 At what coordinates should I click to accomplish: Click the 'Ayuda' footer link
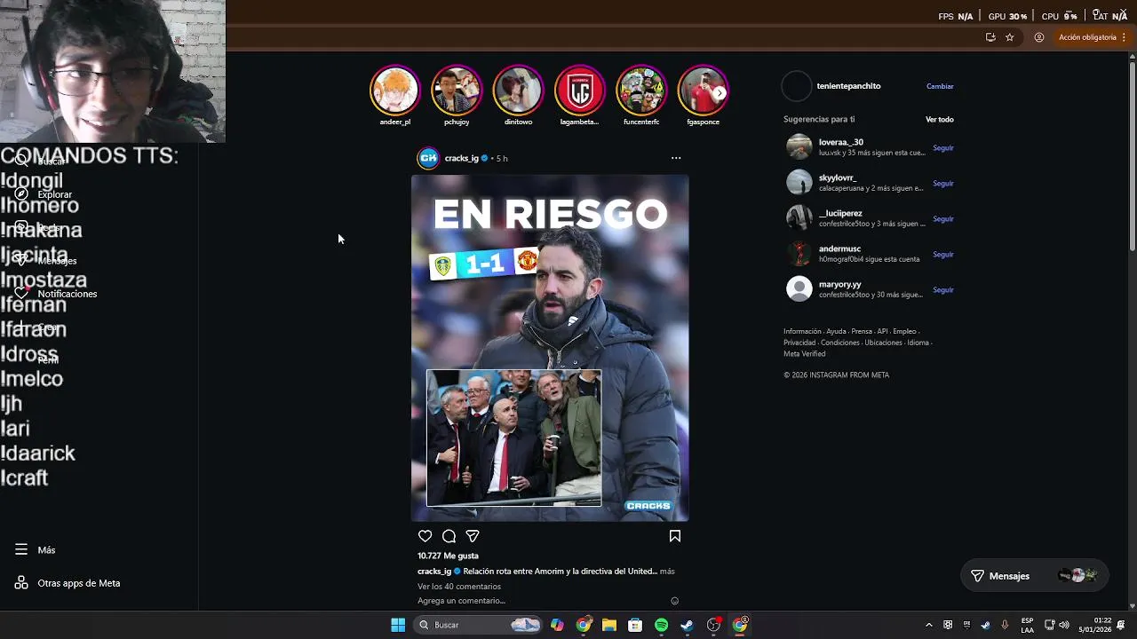[x=836, y=332]
